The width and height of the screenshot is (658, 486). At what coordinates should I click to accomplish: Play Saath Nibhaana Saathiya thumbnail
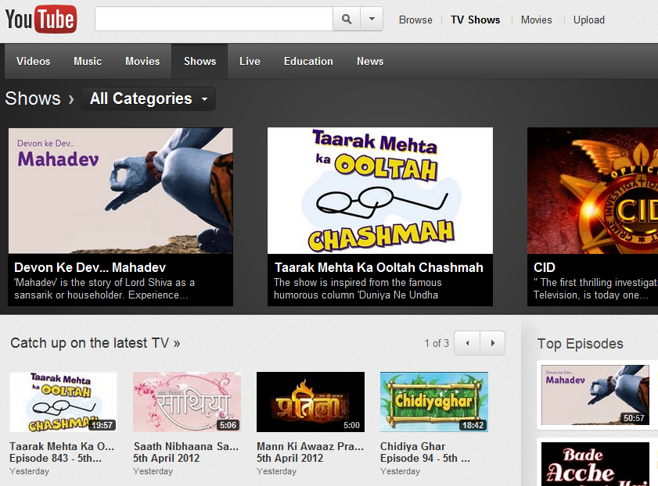click(187, 402)
